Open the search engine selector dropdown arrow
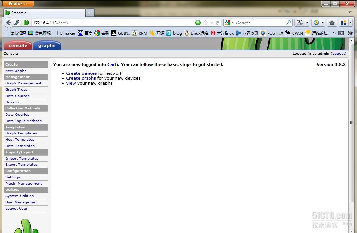Viewport: 357px width, 233px height. pos(232,23)
